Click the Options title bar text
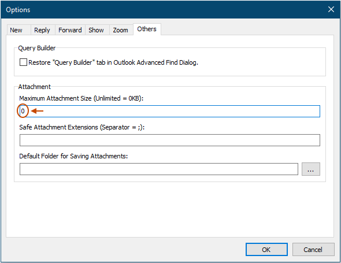 [18, 10]
